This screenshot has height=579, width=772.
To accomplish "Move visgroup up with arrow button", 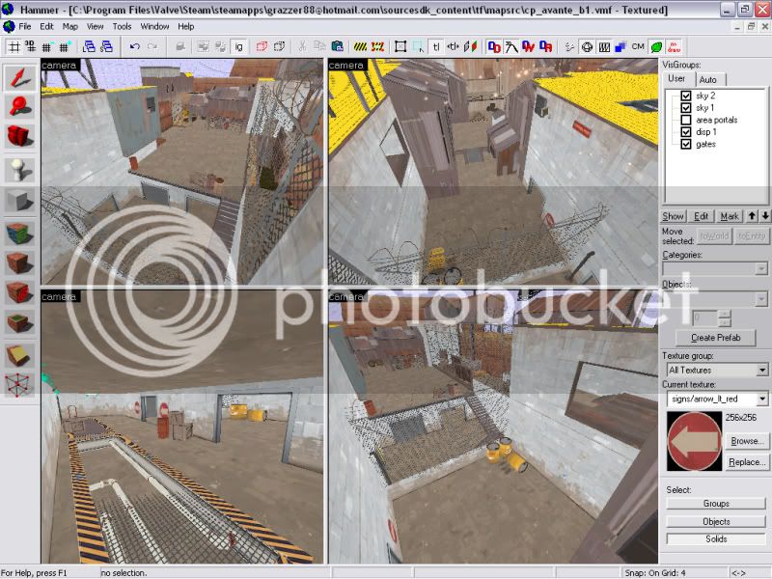I will (752, 216).
